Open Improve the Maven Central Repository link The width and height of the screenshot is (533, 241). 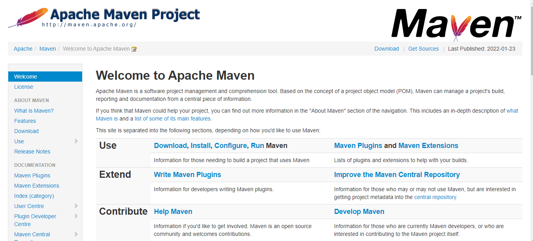click(x=397, y=175)
